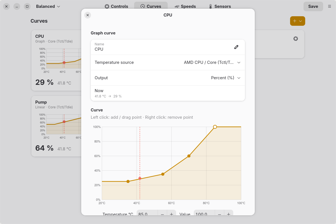Increase the Temperature °C value
336x224 pixels.
pos(171,214)
